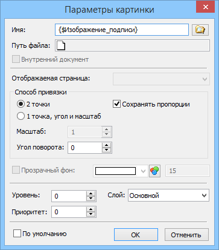Close the Параметры картинки dialog
Image resolution: width=219 pixels, height=250 pixels.
point(206,7)
